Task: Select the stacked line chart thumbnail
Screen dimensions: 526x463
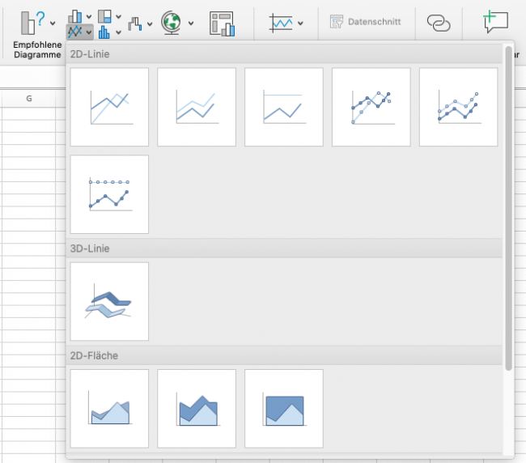Action: coord(197,107)
